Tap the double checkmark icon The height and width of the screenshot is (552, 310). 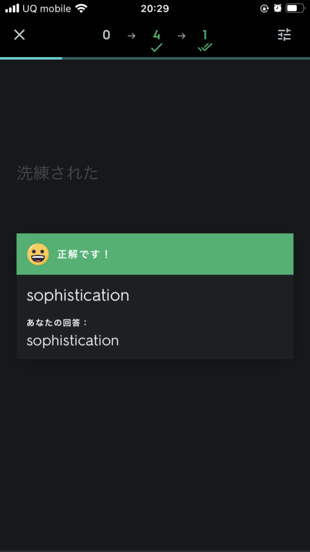point(205,47)
